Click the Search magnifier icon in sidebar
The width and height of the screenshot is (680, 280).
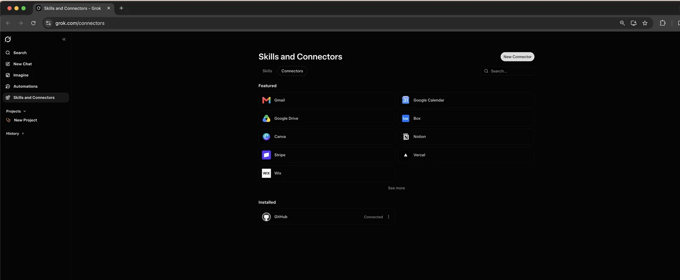8,53
